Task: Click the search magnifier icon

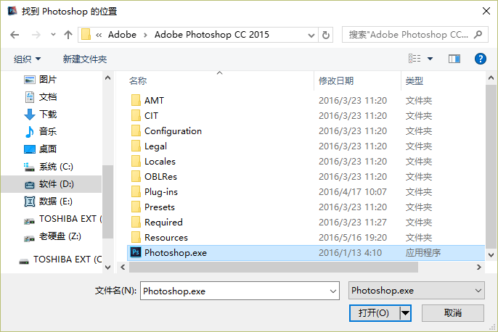Action: click(478, 34)
